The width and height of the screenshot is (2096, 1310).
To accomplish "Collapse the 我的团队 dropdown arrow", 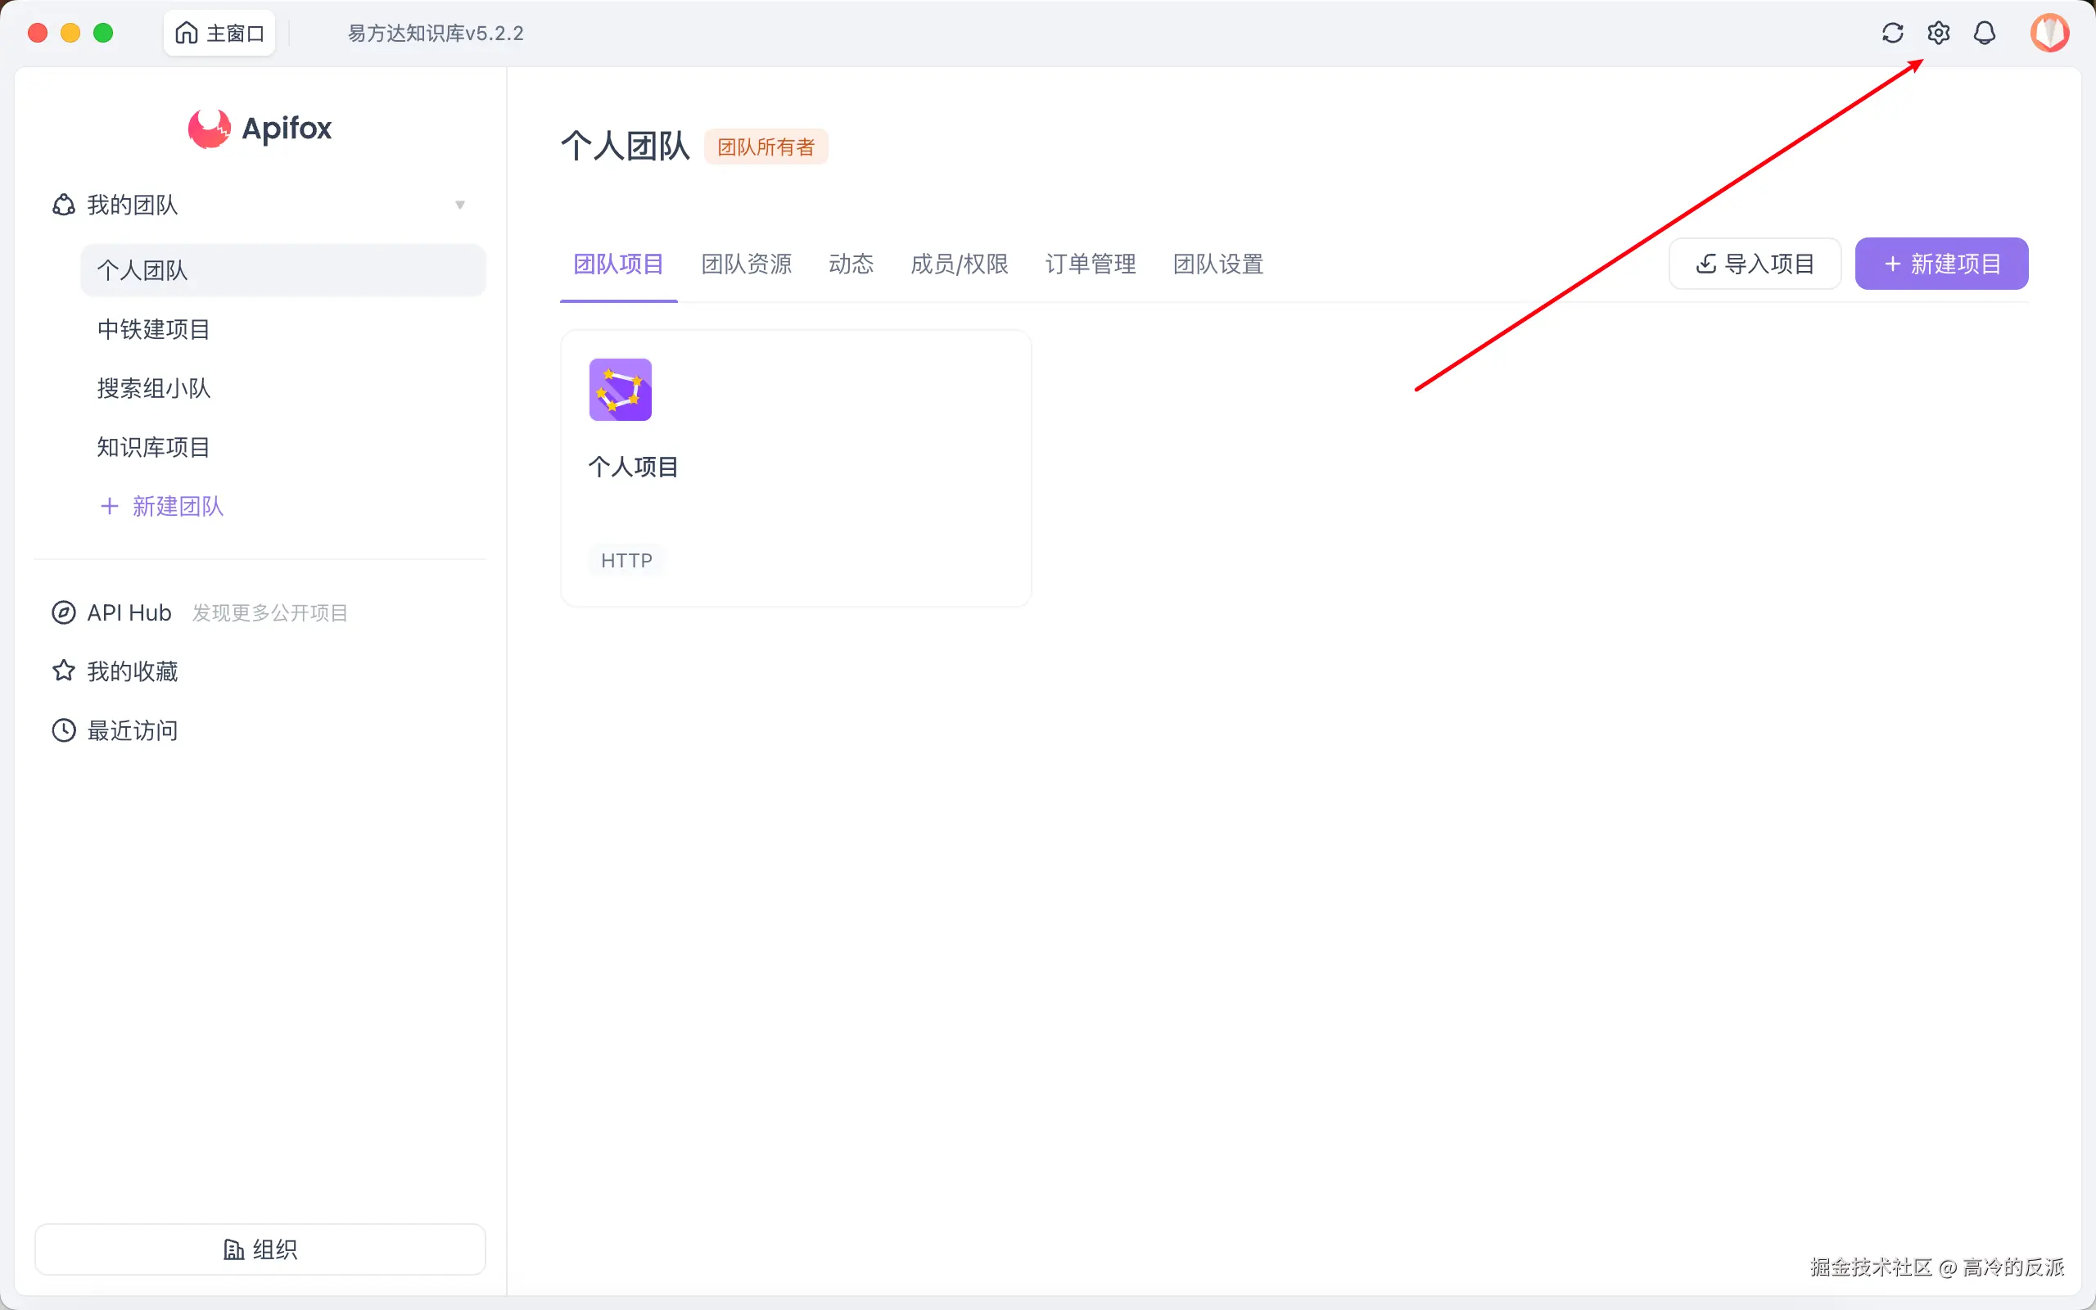I will (460, 205).
